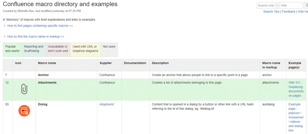The image size is (308, 134).
Task: Click the yellow 'Used with UML' legend cell
Action: [85, 49]
